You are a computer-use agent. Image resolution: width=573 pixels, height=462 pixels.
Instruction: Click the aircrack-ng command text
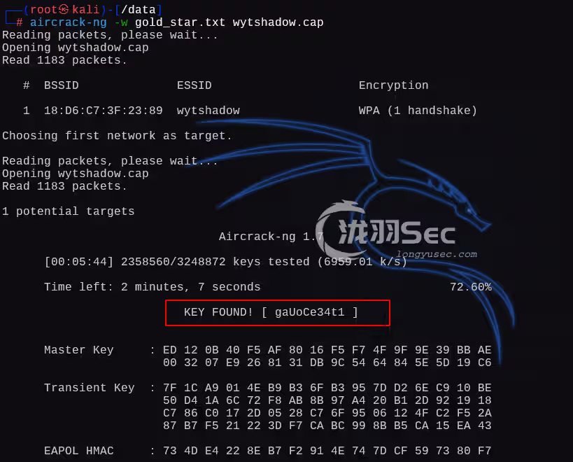coord(69,22)
